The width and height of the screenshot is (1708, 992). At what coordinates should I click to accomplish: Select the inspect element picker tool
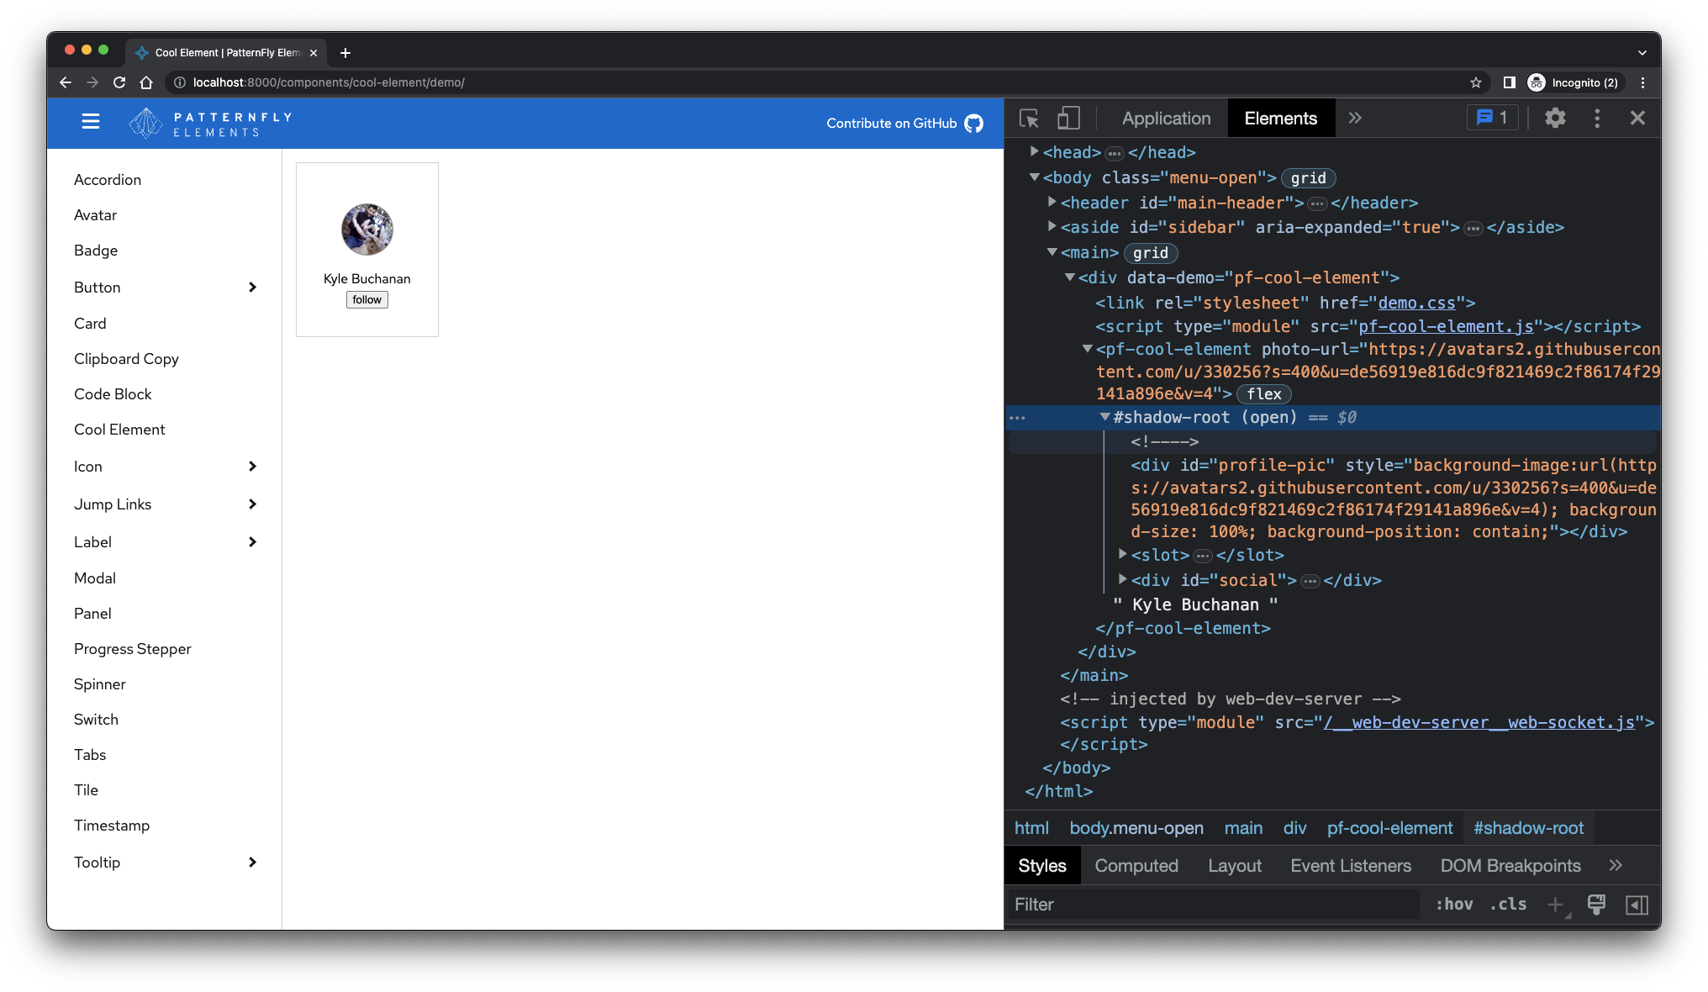(x=1027, y=119)
